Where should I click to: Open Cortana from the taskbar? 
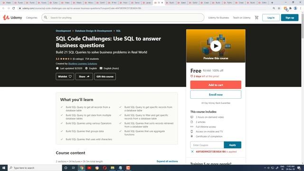pos(66,168)
